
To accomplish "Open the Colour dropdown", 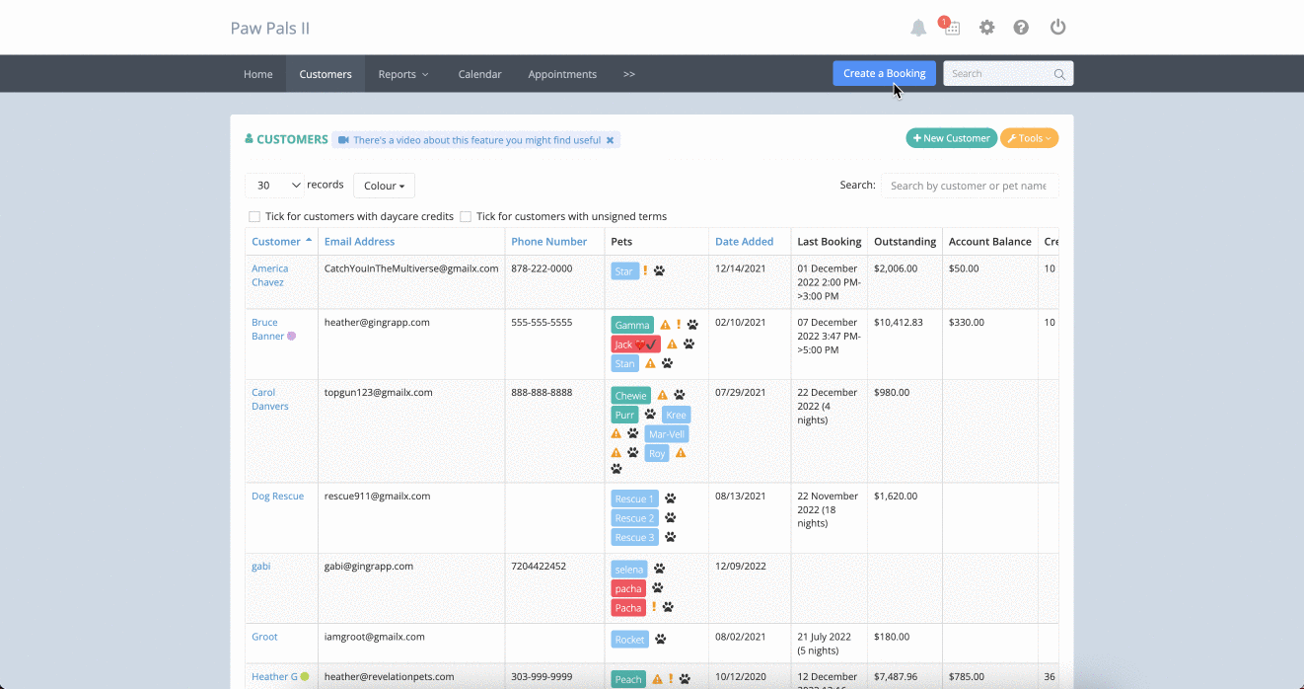I will pos(384,186).
